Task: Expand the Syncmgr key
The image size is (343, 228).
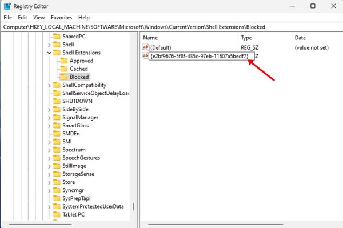Action: [x=49, y=191]
